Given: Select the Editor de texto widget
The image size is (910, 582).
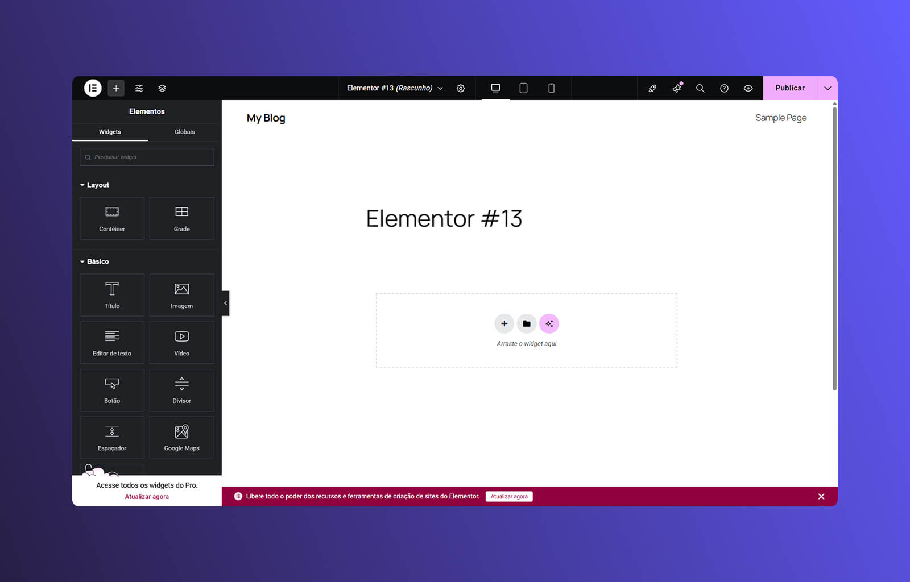Looking at the screenshot, I should point(112,343).
